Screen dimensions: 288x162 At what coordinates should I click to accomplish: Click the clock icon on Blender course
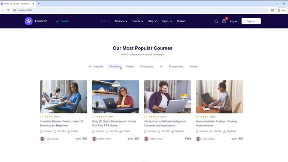click(55, 131)
